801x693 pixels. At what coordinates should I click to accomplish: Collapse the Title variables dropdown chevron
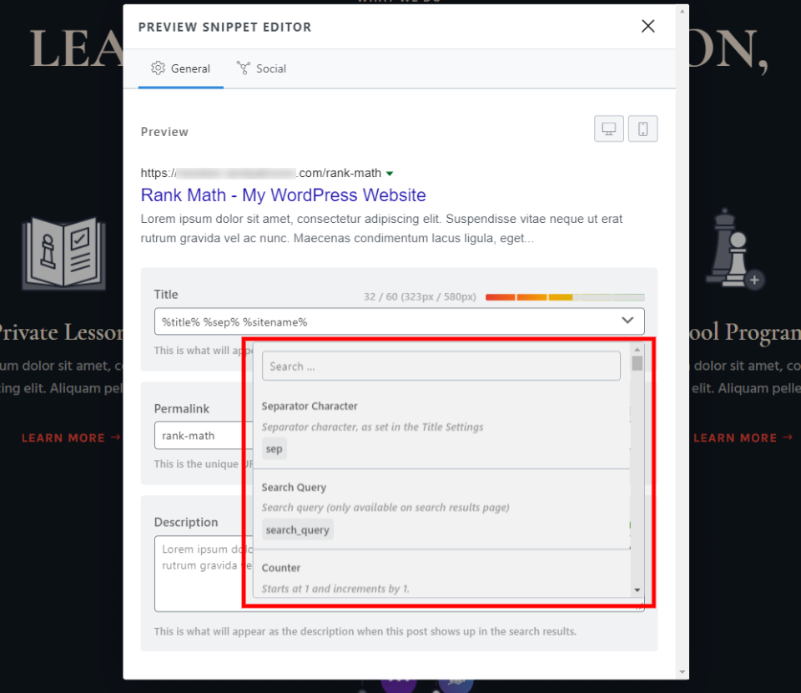627,321
